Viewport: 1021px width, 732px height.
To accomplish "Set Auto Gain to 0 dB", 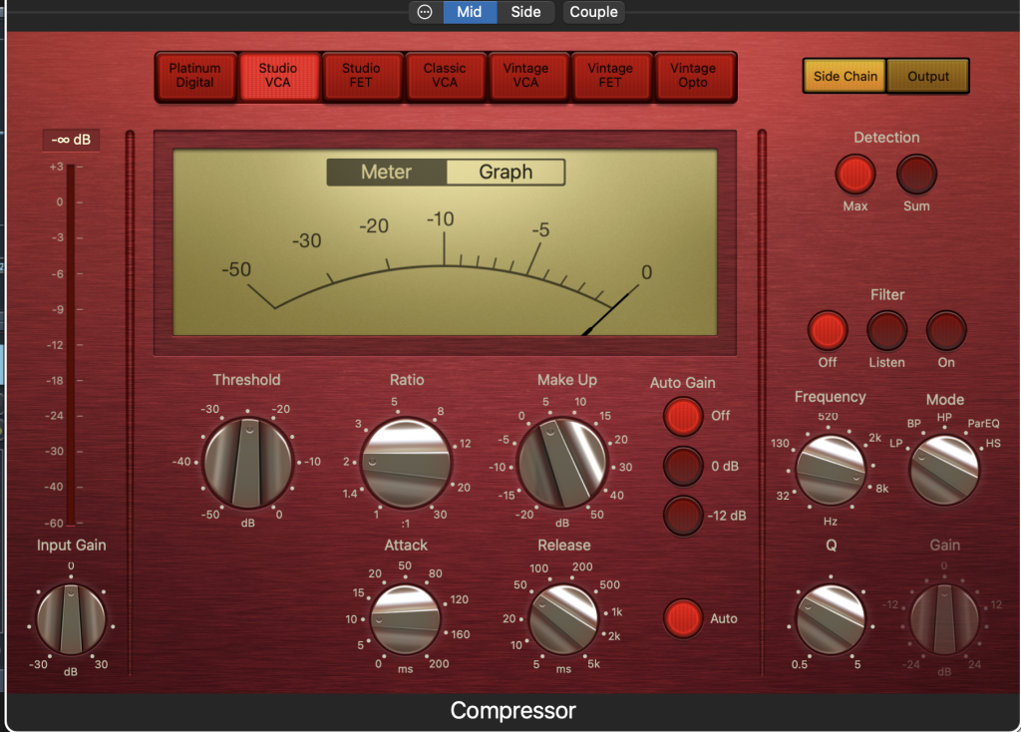I will coord(684,466).
